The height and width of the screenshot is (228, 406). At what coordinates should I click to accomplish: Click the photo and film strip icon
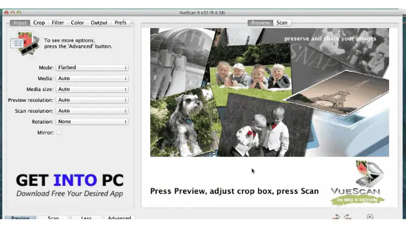pos(25,44)
